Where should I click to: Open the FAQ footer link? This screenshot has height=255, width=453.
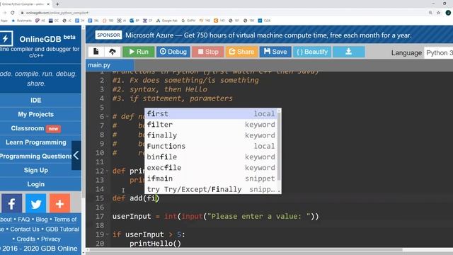point(23,220)
